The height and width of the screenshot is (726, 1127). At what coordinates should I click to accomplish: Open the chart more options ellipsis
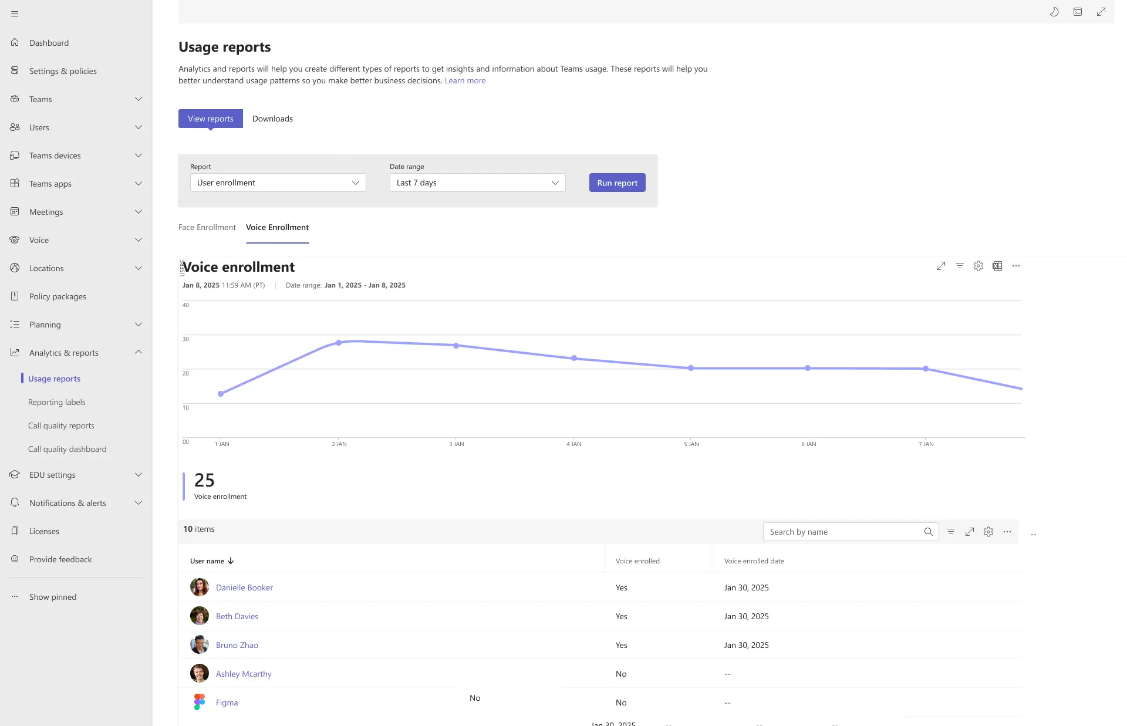[x=1016, y=266]
